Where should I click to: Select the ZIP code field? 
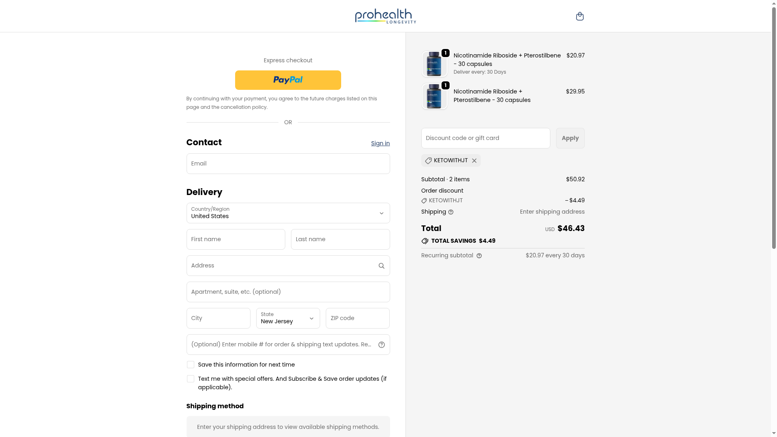(x=357, y=318)
